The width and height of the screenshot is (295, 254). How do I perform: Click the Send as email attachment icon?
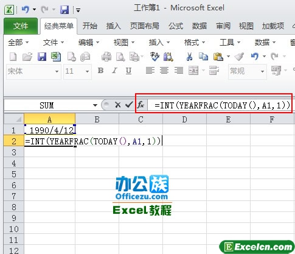point(85,57)
